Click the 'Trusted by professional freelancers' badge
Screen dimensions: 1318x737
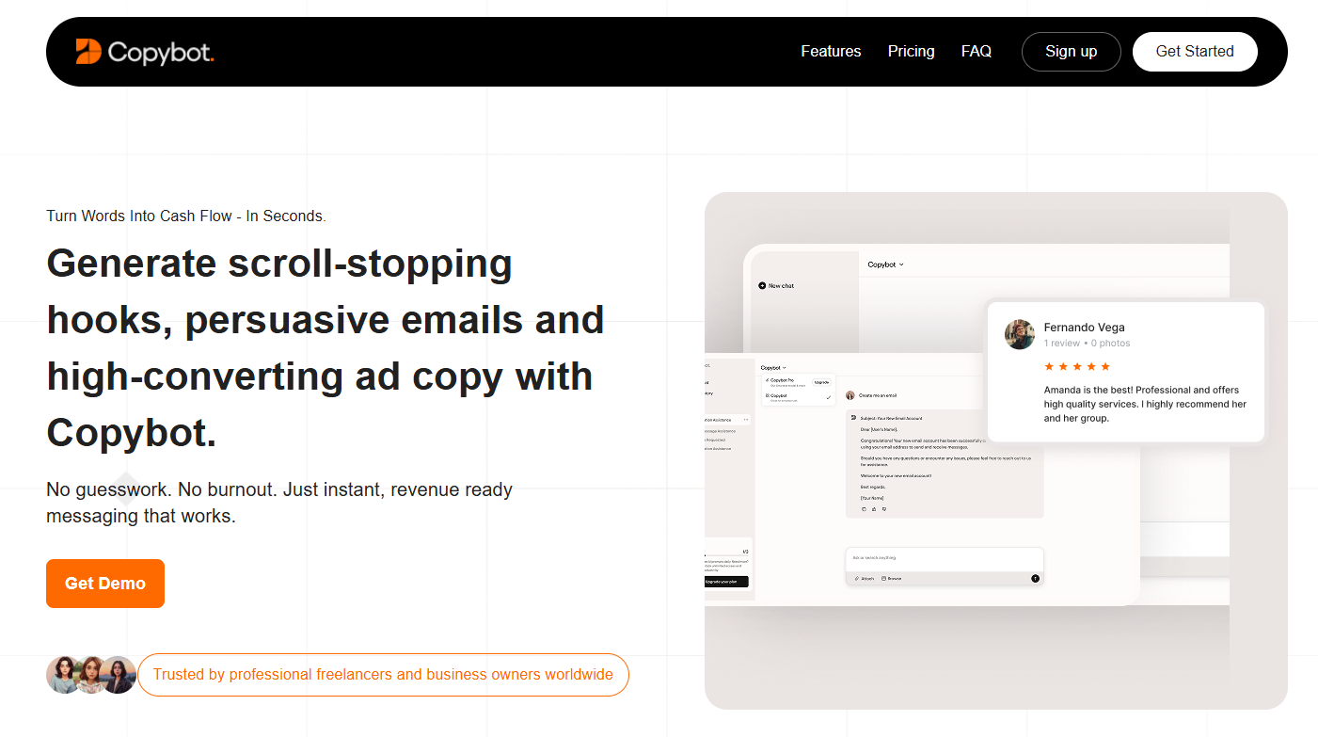pos(383,675)
